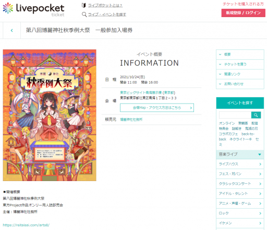Click 新規登録 / ログイン button

(x=243, y=13)
